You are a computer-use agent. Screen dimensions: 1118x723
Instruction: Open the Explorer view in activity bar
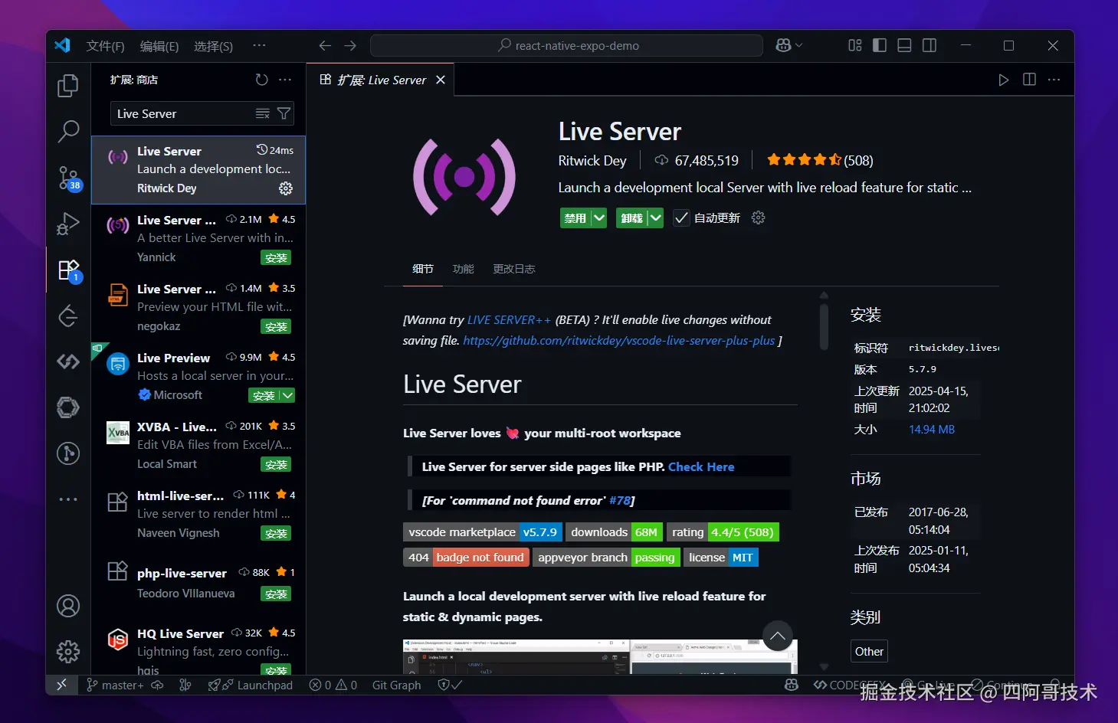tap(68, 85)
